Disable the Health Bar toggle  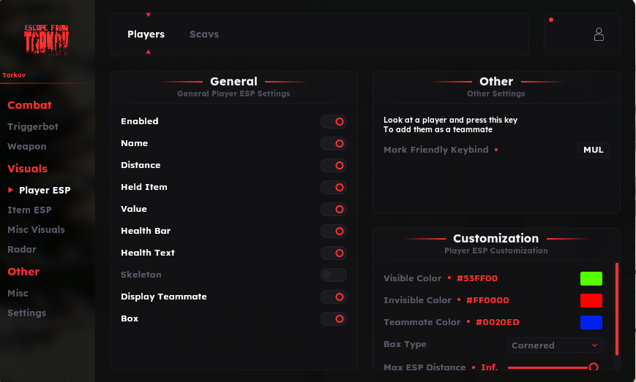click(x=334, y=232)
